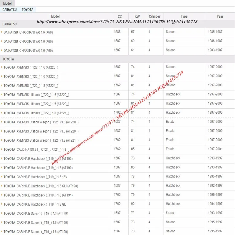Click KW value 85 in CALDINA row
The width and height of the screenshot is (235, 235).
point(133,149)
